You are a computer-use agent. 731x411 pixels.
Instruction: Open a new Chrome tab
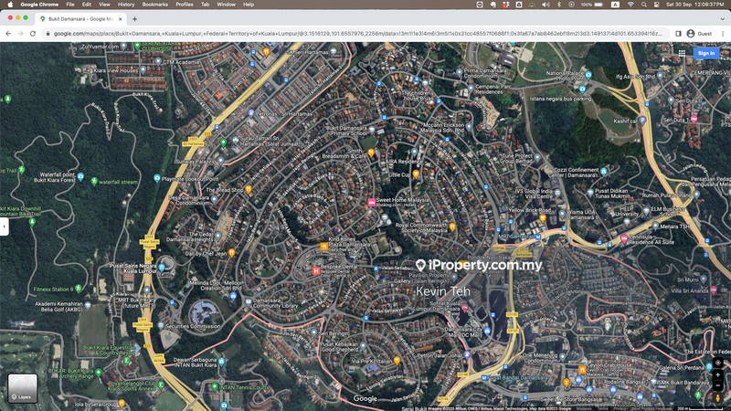pyautogui.click(x=135, y=18)
